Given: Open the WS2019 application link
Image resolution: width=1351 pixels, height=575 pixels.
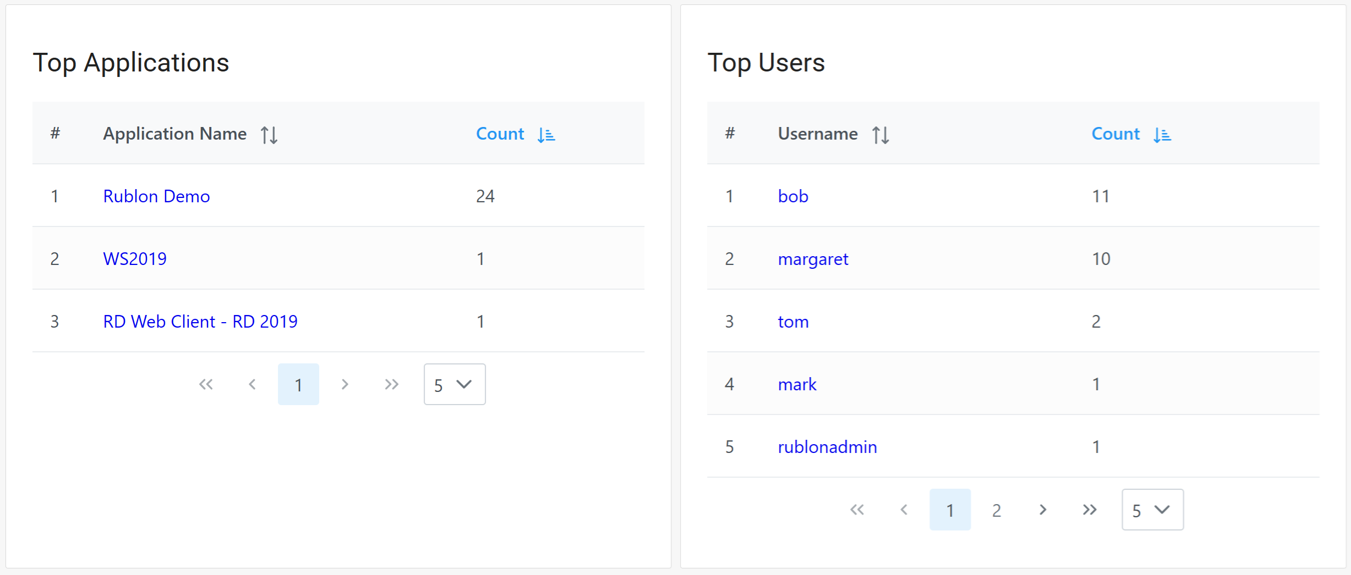Looking at the screenshot, I should tap(135, 258).
